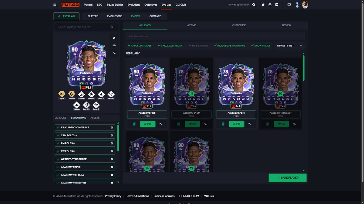Open the hamburger menu in top left
Viewport: 364px width, 204px height.
point(55,5)
